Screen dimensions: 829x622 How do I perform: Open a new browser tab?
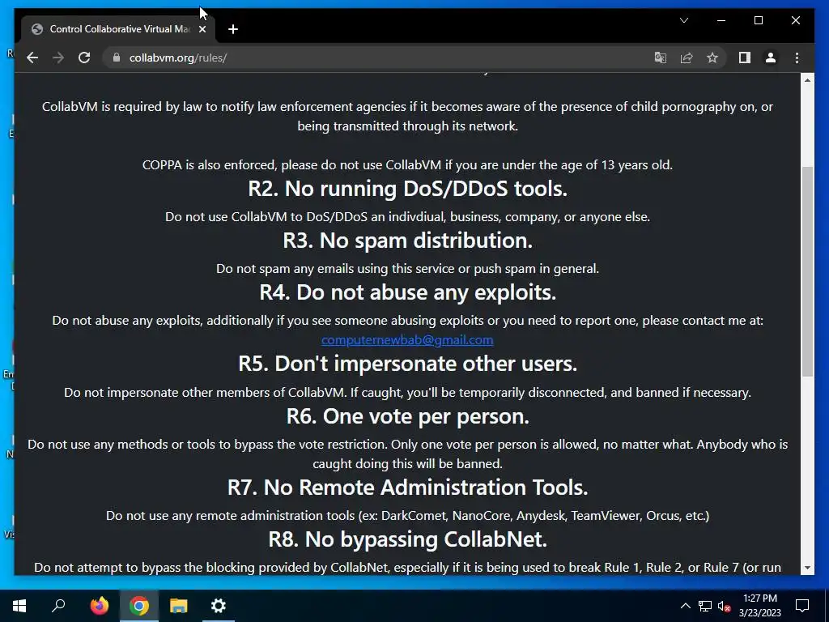pos(233,29)
